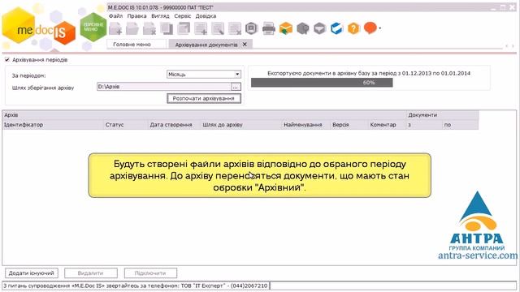Expand the arrow beside the chat bubble
Screen dimensions: 520x292
point(379,28)
